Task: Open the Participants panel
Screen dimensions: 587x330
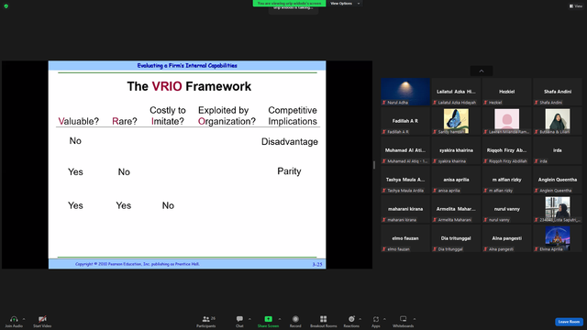Action: click(x=206, y=321)
